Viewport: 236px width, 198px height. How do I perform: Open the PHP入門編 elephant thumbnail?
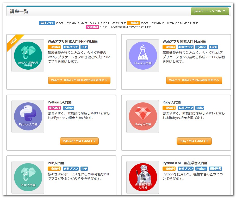click(x=28, y=177)
